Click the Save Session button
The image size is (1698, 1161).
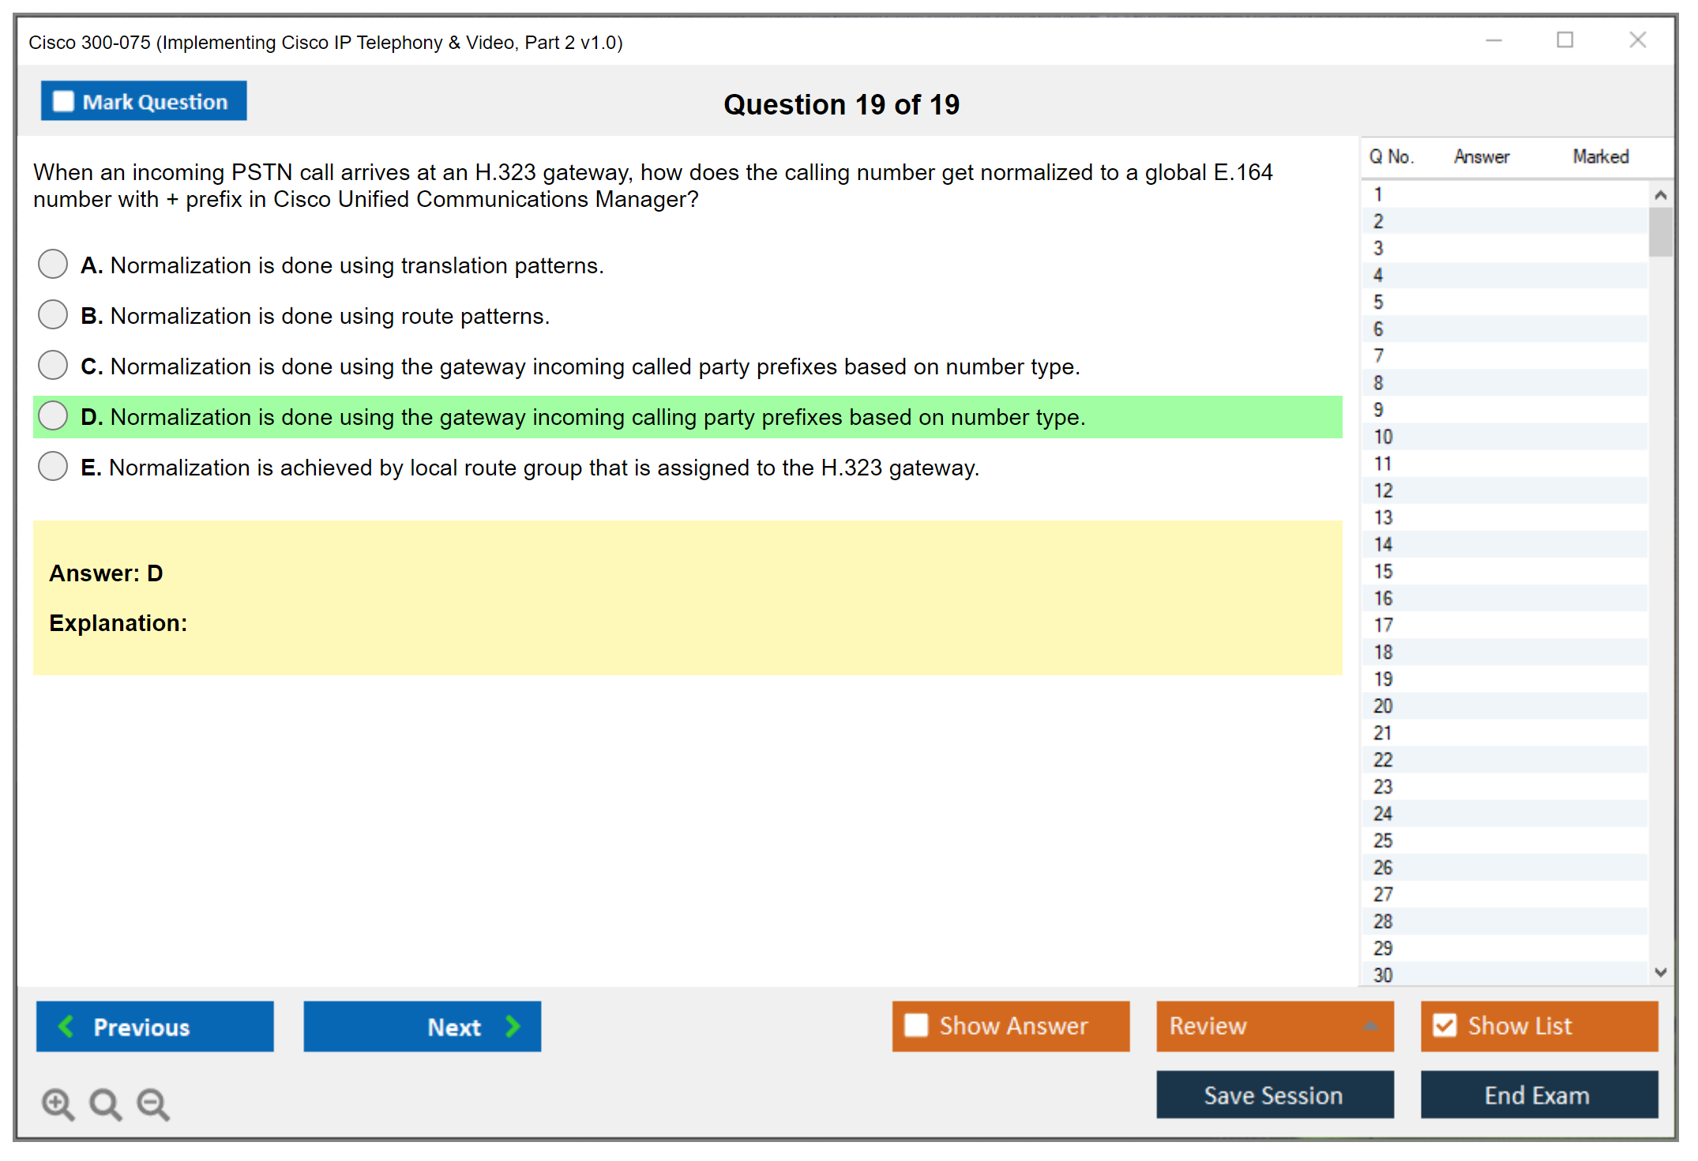[1274, 1095]
